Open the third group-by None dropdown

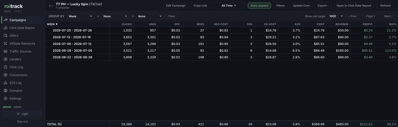tap(150, 16)
